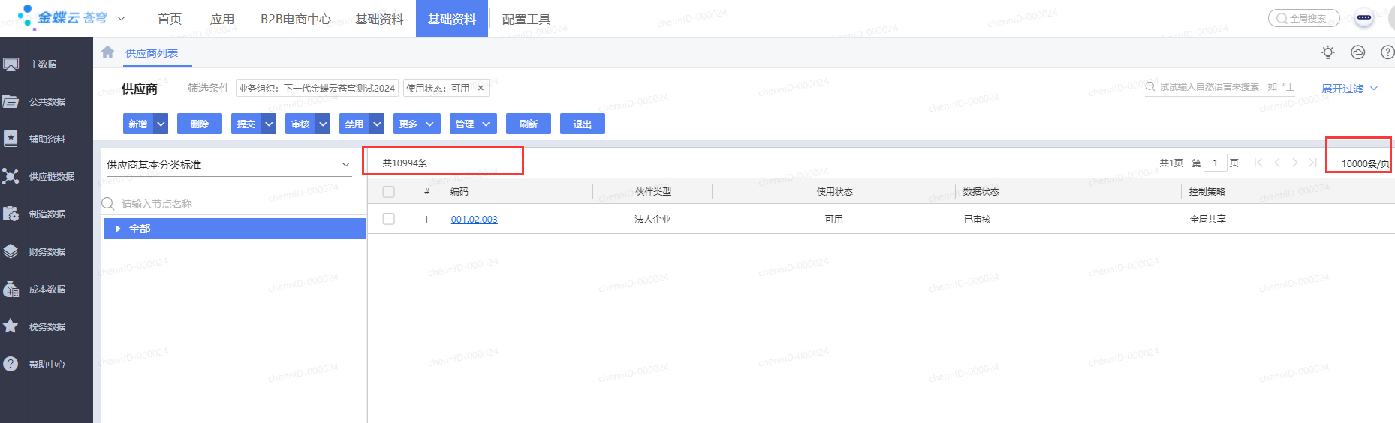Open the question mark help icon

(x=1387, y=52)
